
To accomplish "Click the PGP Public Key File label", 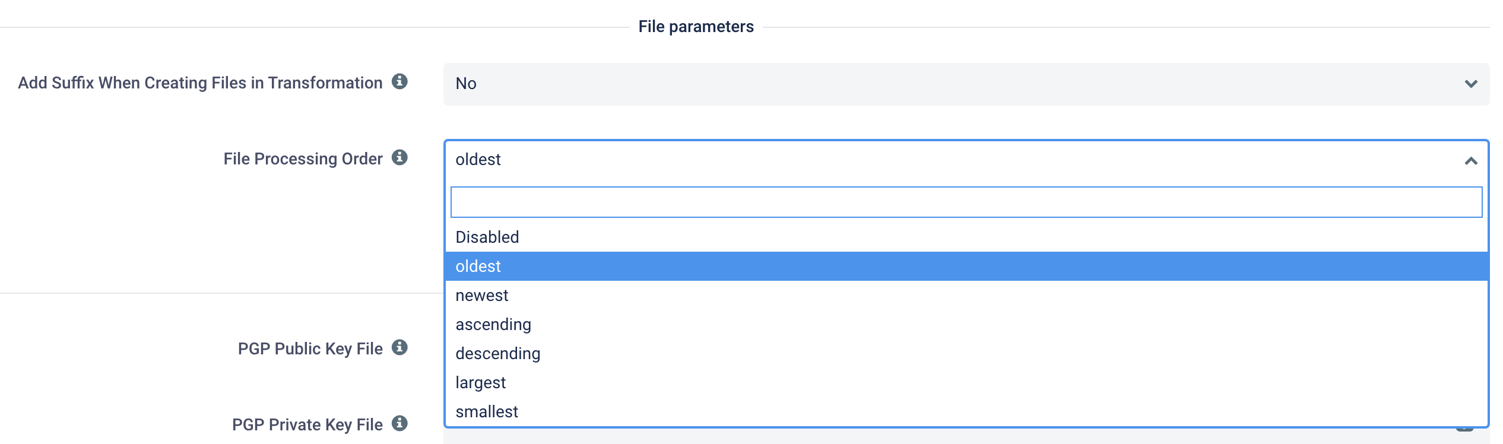I will click(x=310, y=349).
